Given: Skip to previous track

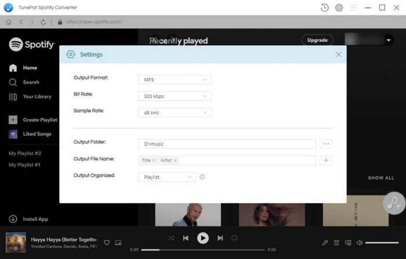Looking at the screenshot, I should click(x=186, y=238).
